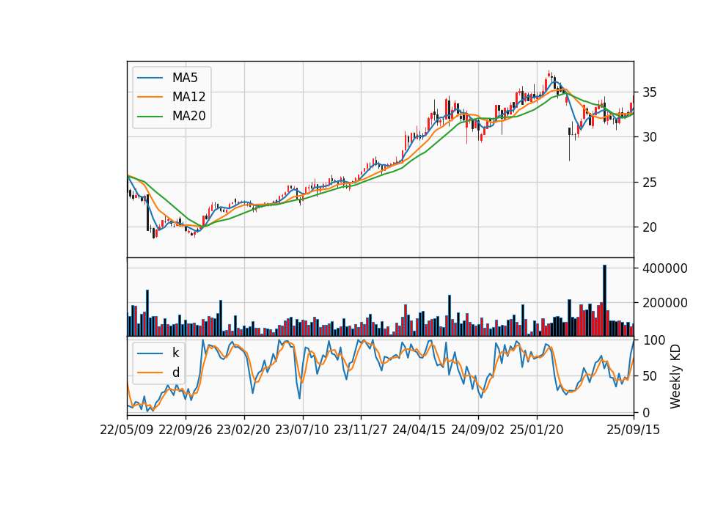The width and height of the screenshot is (704, 506).
Task: Click the d legend label in KD panel
Action: [x=175, y=373]
